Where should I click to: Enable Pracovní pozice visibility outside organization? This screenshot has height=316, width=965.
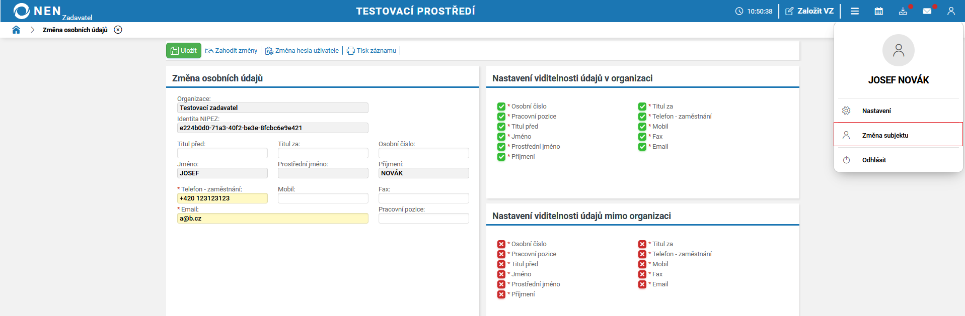[x=501, y=254]
